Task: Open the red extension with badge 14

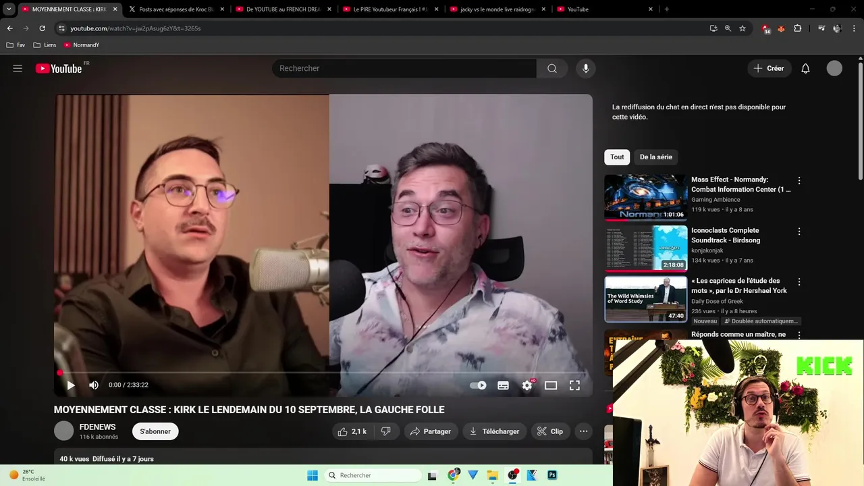Action: 766,29
